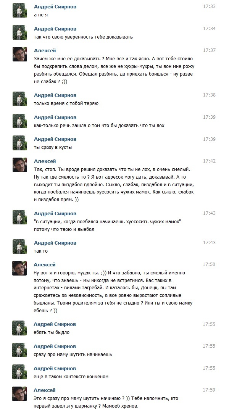229x411 pixels.
Task: Click the message text "а не я"
Action: pos(40,15)
